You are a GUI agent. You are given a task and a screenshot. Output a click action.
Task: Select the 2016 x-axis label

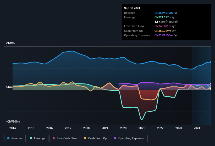tap(49, 128)
